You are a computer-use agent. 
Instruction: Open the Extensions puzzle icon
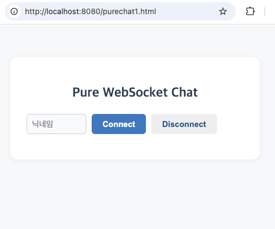pos(250,11)
